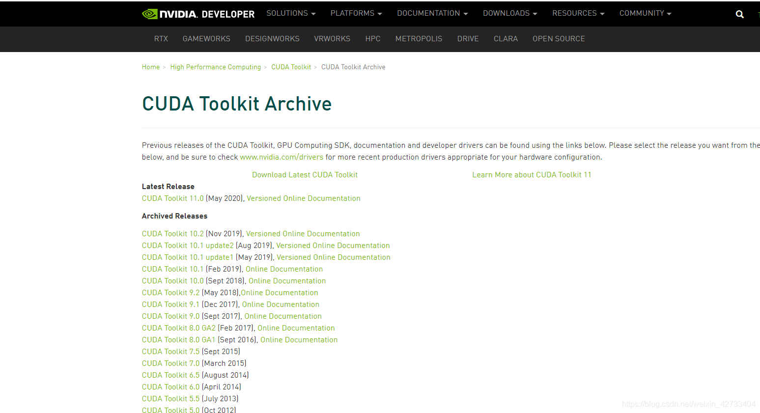Click the Archived Releases heading
The height and width of the screenshot is (413, 760).
tap(174, 216)
